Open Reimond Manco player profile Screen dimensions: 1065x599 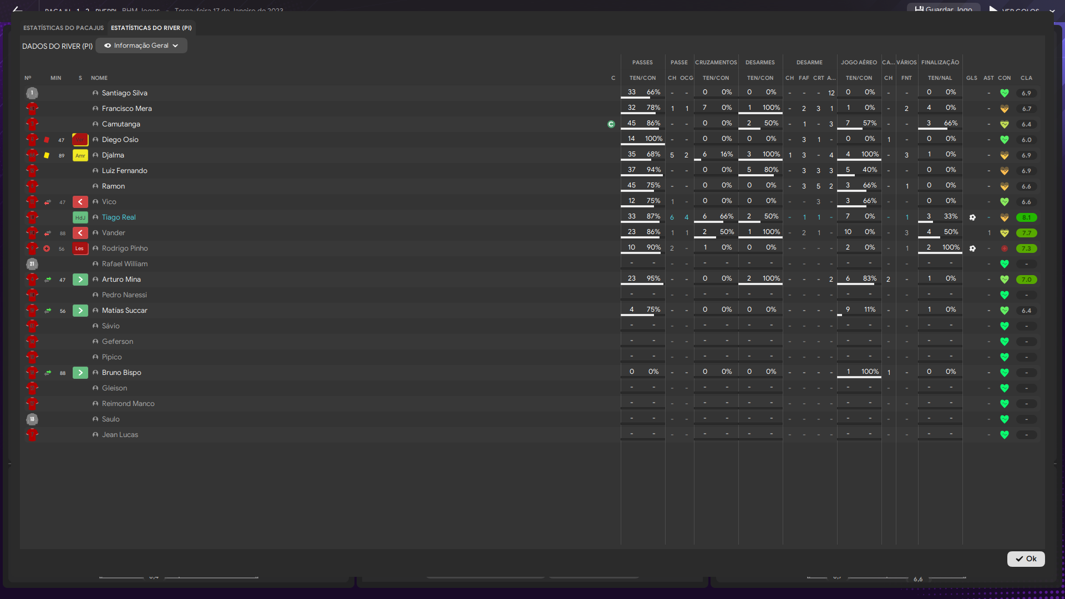tap(128, 404)
